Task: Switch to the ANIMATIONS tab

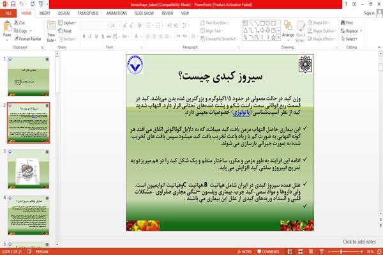Action: click(x=117, y=13)
